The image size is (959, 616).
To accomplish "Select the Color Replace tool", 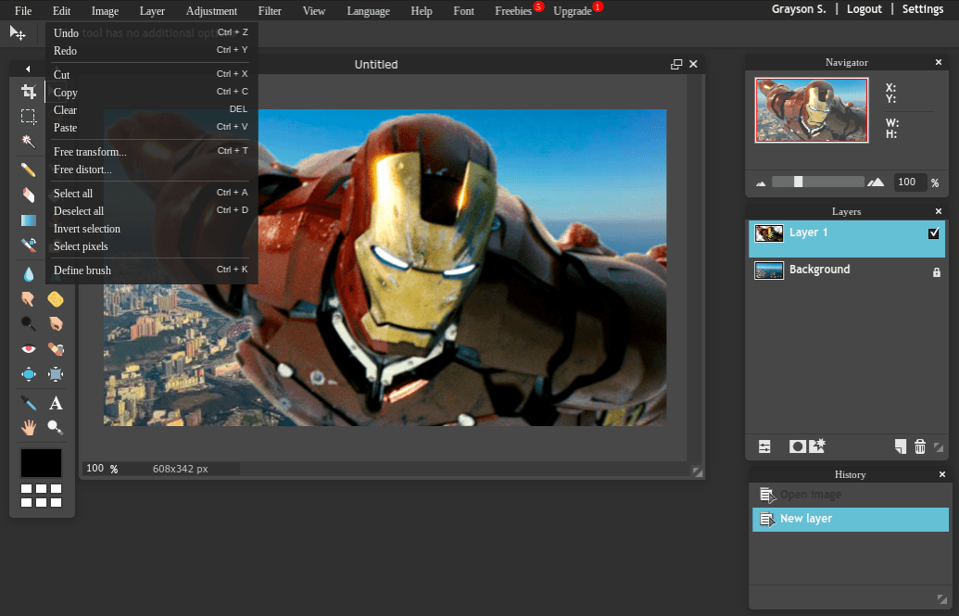I will (x=28, y=245).
